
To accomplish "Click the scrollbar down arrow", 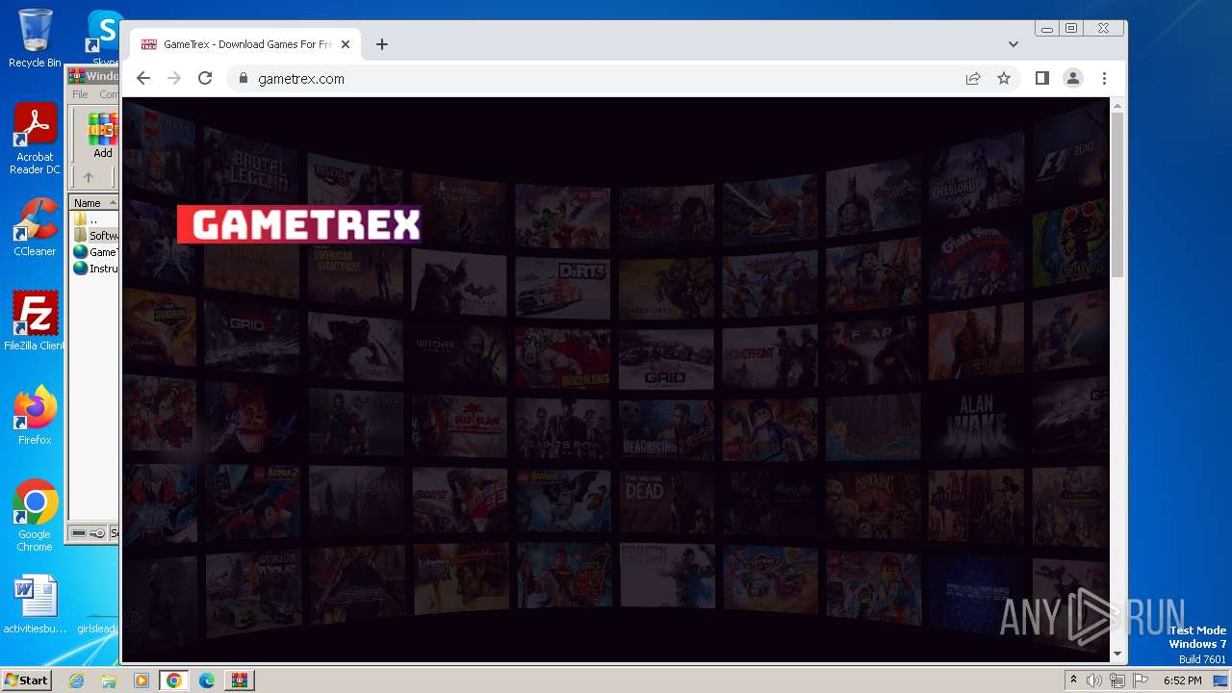I will click(1117, 654).
